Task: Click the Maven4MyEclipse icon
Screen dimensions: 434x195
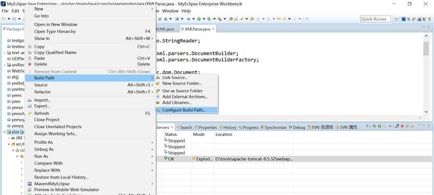Action: point(30,184)
